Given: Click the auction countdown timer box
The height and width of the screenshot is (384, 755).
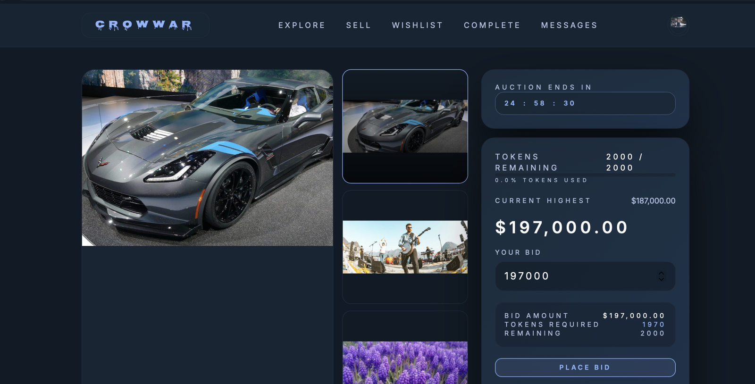Looking at the screenshot, I should 585,103.
